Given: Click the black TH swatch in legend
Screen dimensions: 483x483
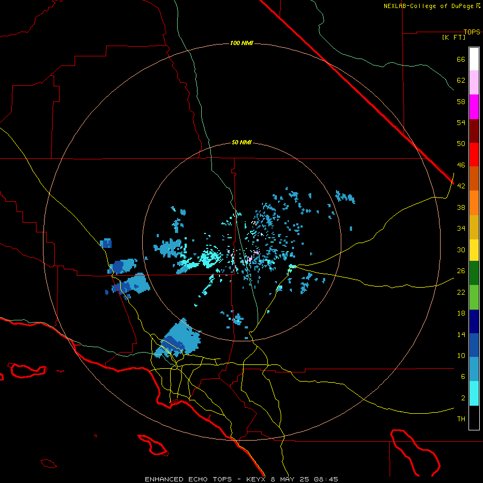Looking at the screenshot, I should coord(474,418).
